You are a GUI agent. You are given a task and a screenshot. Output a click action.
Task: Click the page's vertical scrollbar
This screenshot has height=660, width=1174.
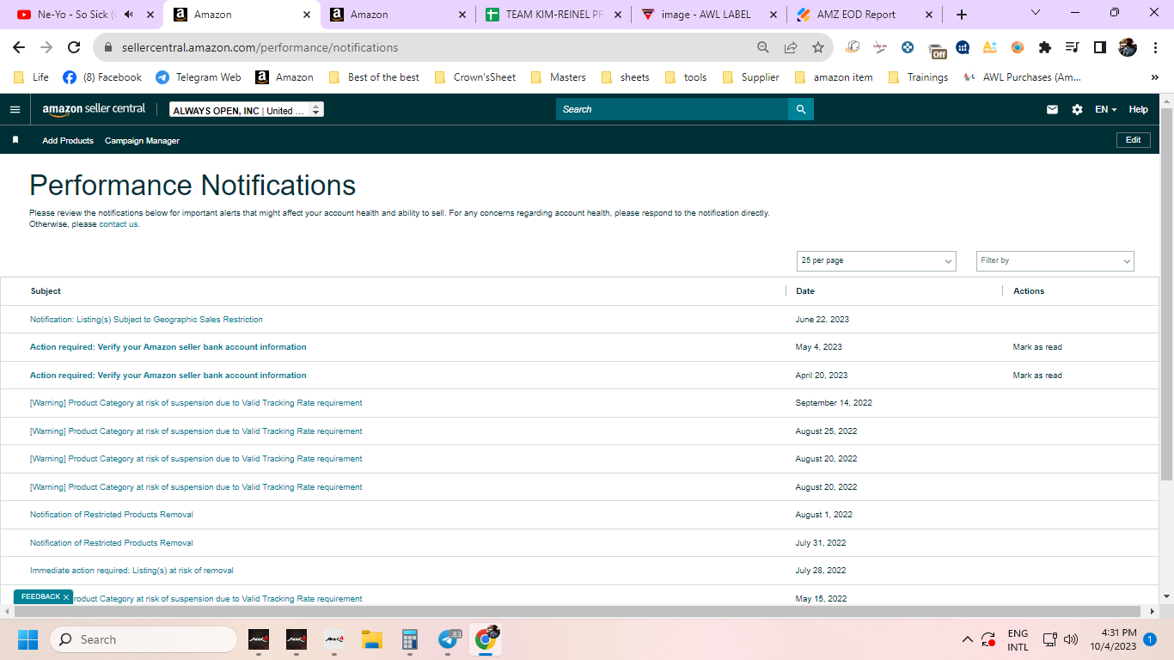(x=1166, y=294)
